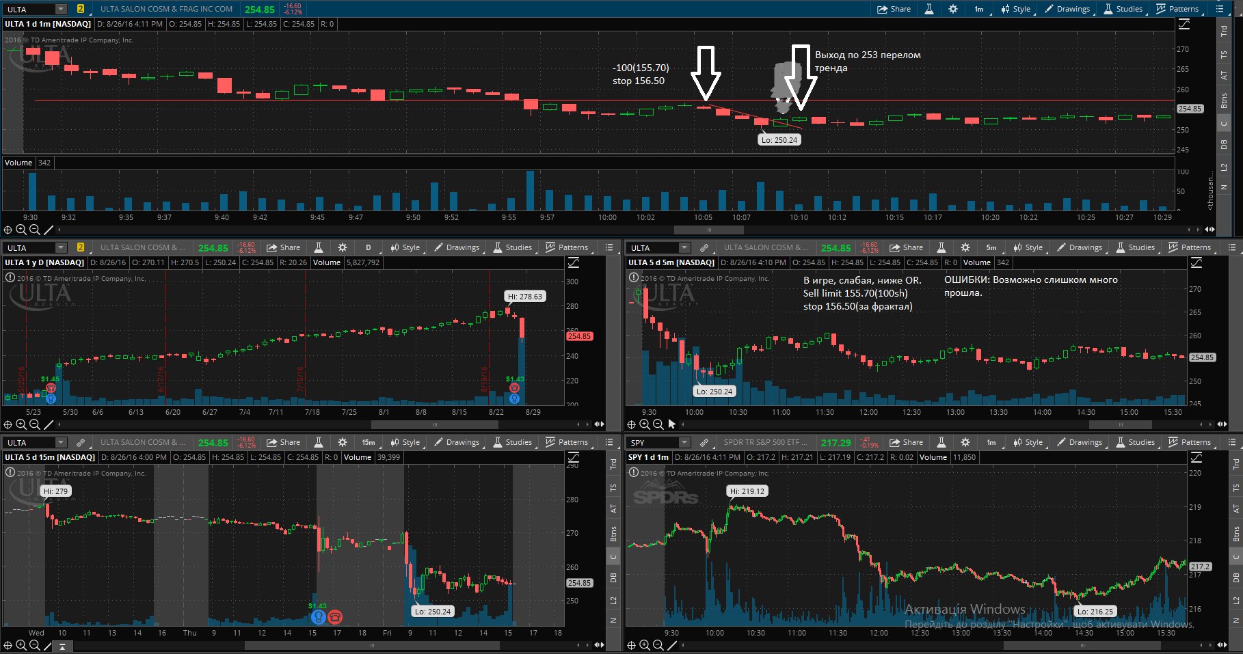The width and height of the screenshot is (1243, 654).
Task: Zoom out on the top ULTA 1m chart
Action: click(34, 230)
